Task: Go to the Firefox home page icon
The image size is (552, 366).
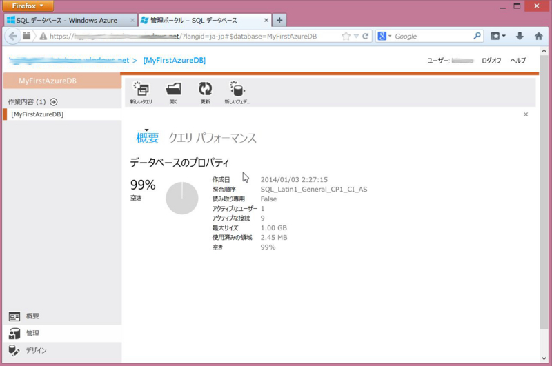Action: (539, 36)
